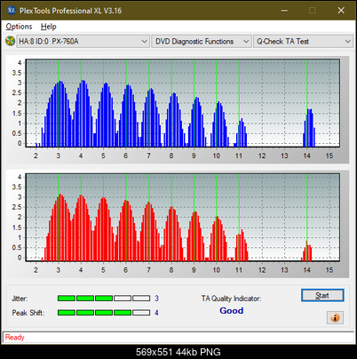Open the Help menu
The height and width of the screenshot is (359, 357).
[x=49, y=27]
